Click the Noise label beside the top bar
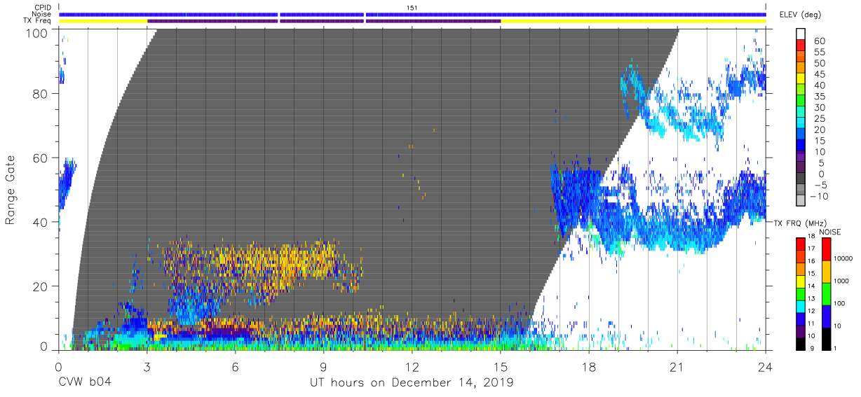The width and height of the screenshot is (861, 397). pos(42,14)
